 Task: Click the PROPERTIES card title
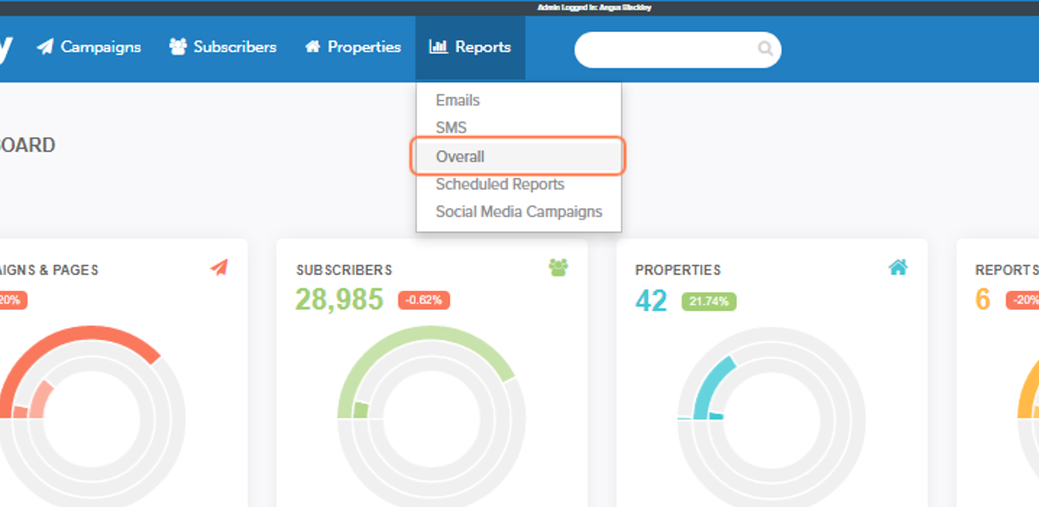pos(678,270)
